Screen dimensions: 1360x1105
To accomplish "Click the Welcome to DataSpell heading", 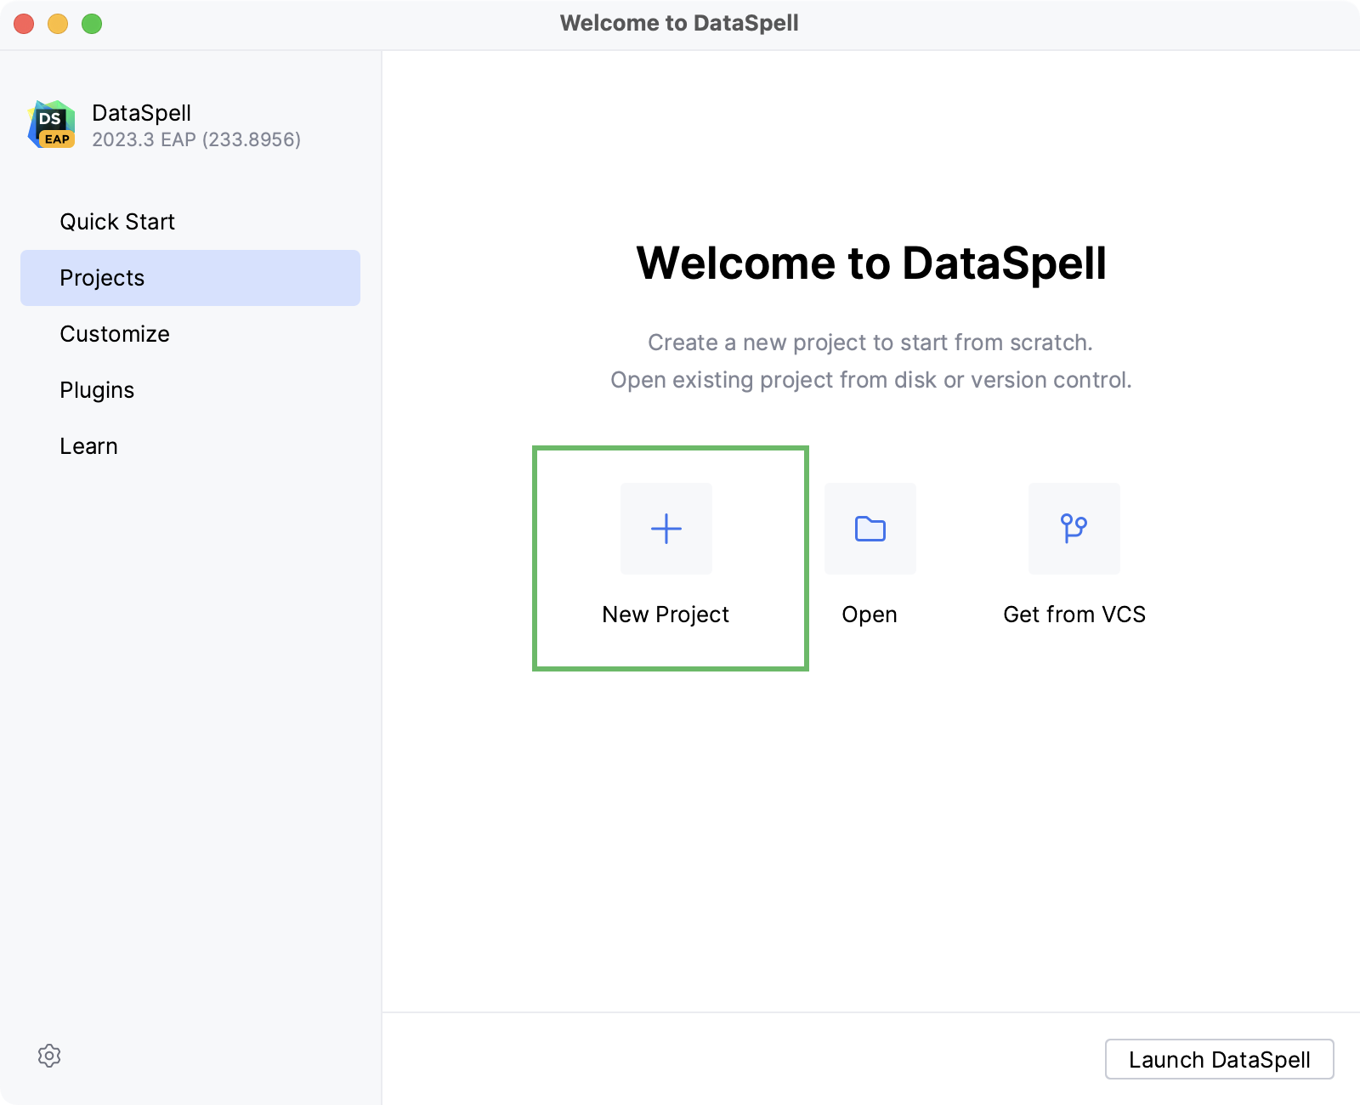I will coord(871,263).
